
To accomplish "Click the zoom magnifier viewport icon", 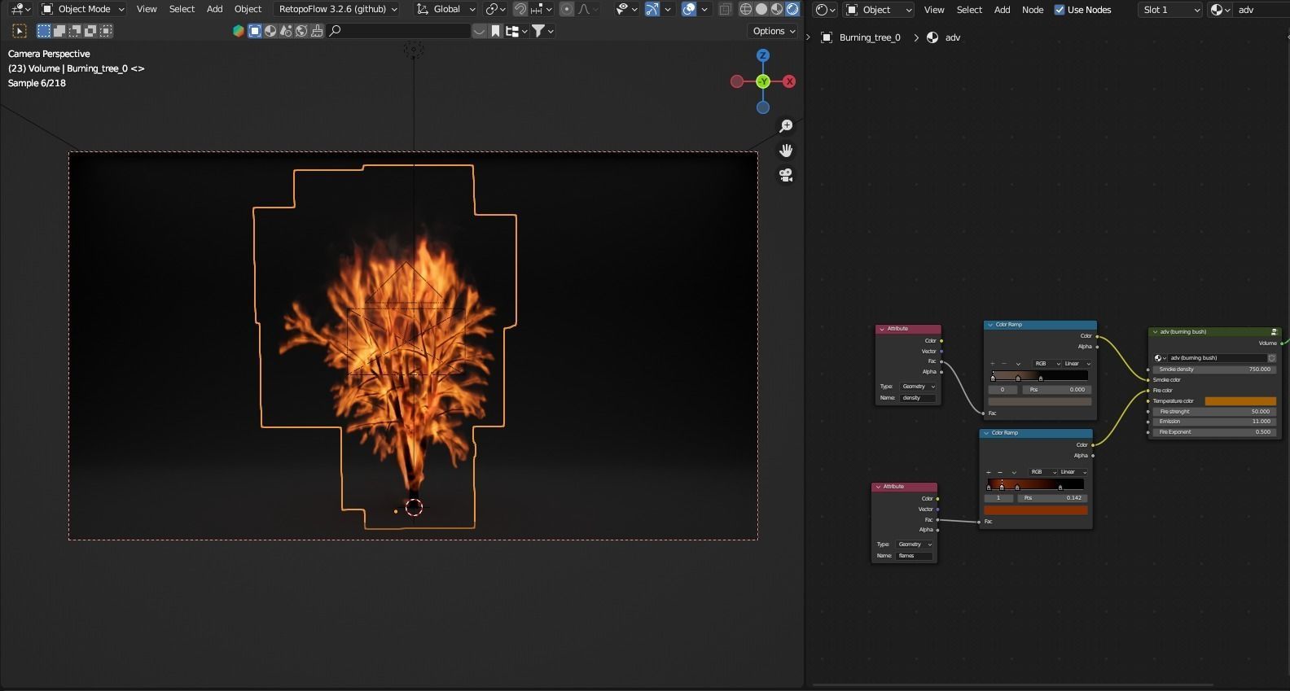I will tap(786, 126).
